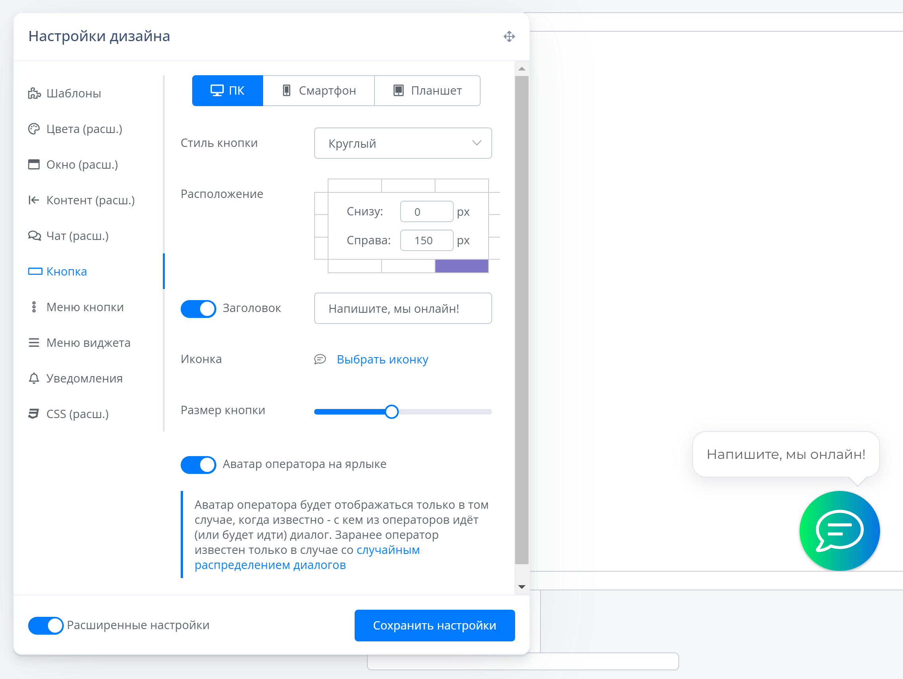Image resolution: width=903 pixels, height=679 pixels.
Task: Click the Чат speech bubbles icon
Action: [x=34, y=236]
